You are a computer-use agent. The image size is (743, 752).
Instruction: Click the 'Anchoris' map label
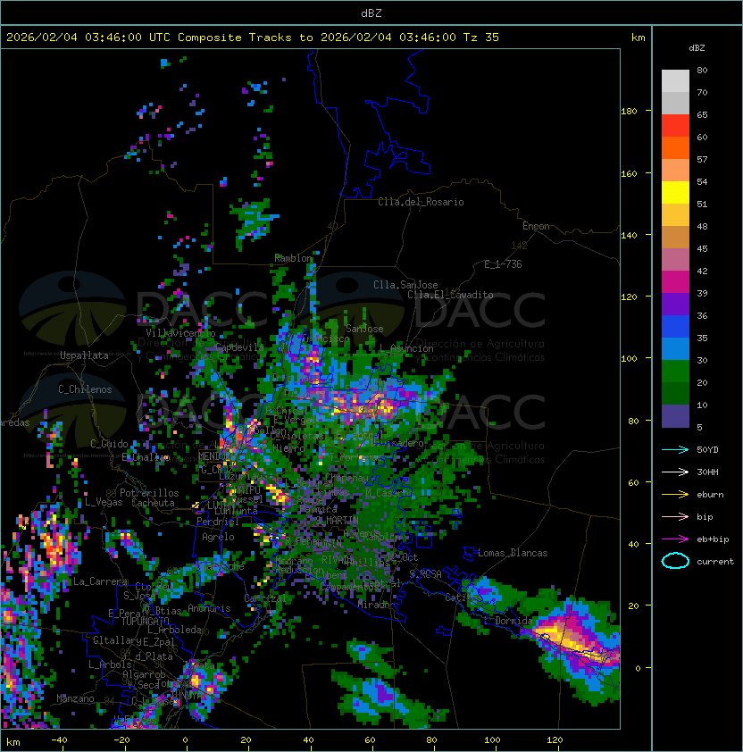click(x=209, y=608)
